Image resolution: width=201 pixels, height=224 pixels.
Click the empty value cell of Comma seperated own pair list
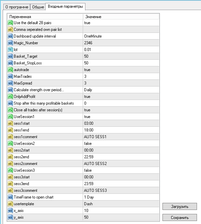click(x=121, y=30)
